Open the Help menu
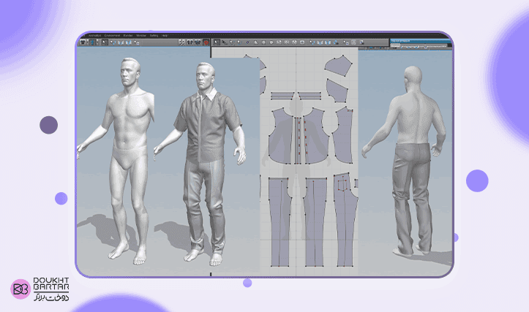Image resolution: width=529 pixels, height=312 pixels. (x=165, y=35)
